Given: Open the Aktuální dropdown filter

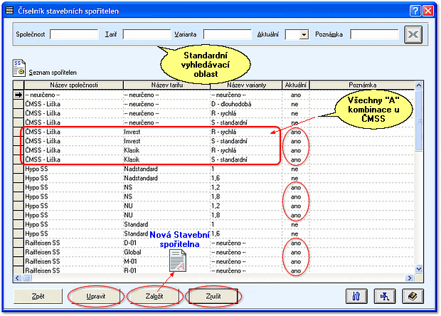Looking at the screenshot, I should point(304,34).
